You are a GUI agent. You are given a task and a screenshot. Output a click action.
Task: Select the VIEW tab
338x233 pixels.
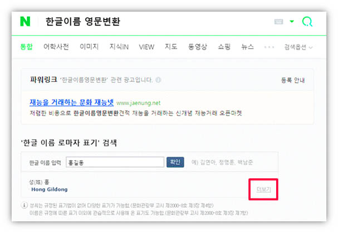click(x=146, y=47)
